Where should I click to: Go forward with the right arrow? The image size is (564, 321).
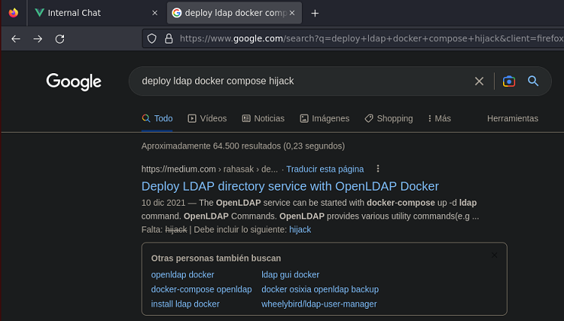37,39
